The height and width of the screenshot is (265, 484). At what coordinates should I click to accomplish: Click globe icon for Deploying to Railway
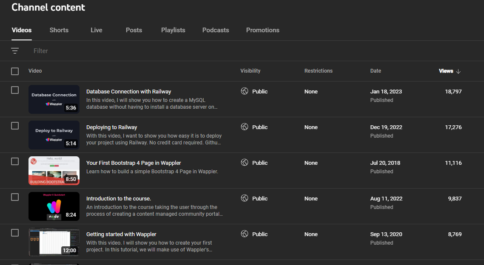(x=245, y=127)
